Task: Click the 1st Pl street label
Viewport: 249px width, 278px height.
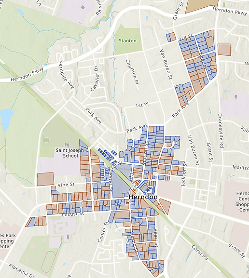Action: tap(142, 105)
